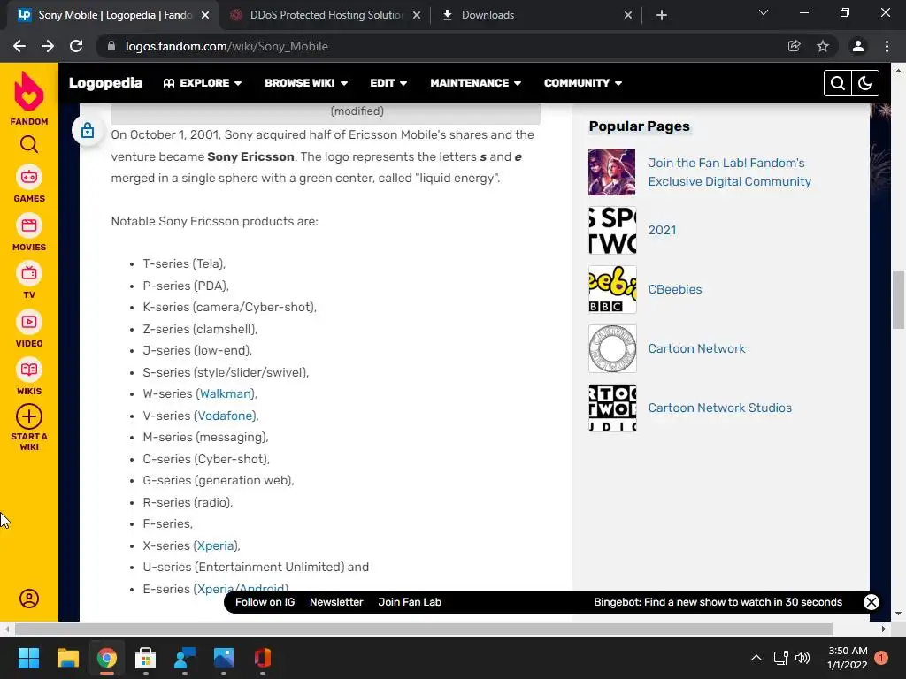The height and width of the screenshot is (679, 906).
Task: Click the Newsletter link
Action: (x=336, y=602)
